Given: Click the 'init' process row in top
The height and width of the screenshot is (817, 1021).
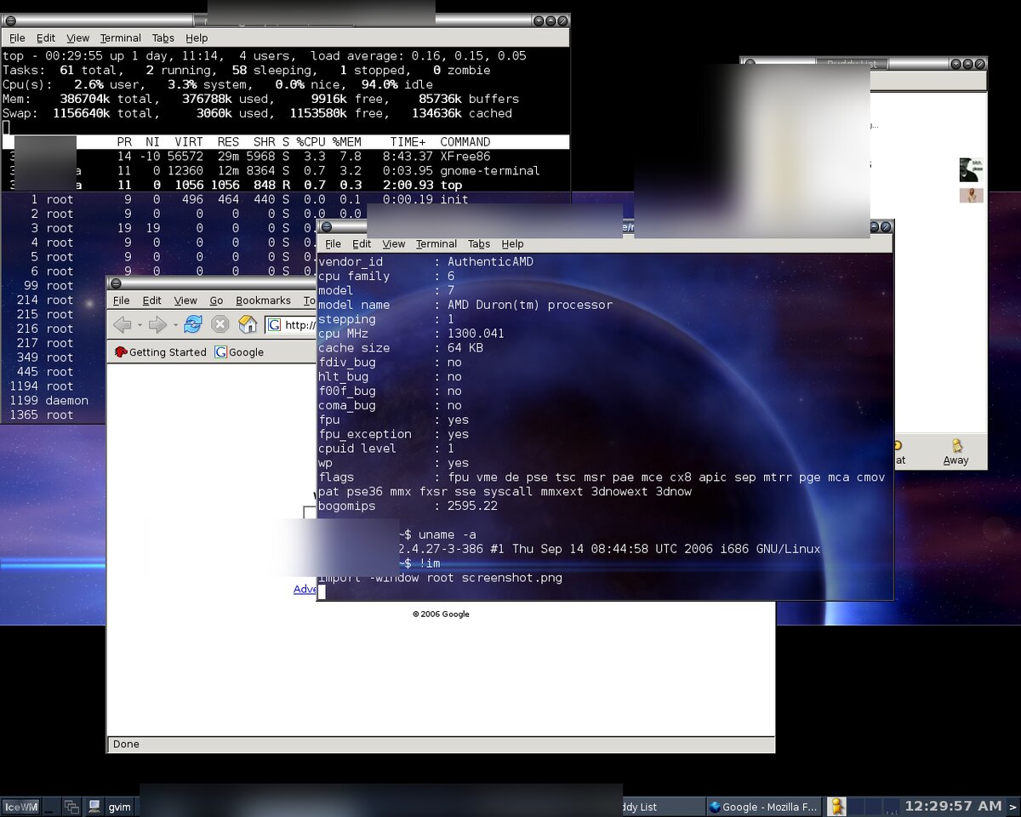Looking at the screenshot, I should coord(285,200).
